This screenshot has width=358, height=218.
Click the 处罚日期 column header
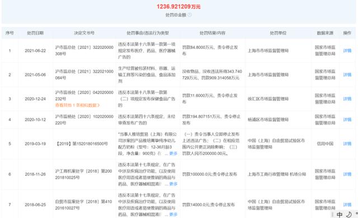point(35,33)
